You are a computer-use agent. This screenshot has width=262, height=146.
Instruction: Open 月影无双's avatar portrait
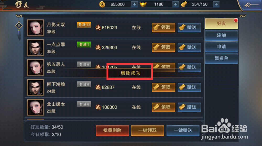[x=36, y=28]
